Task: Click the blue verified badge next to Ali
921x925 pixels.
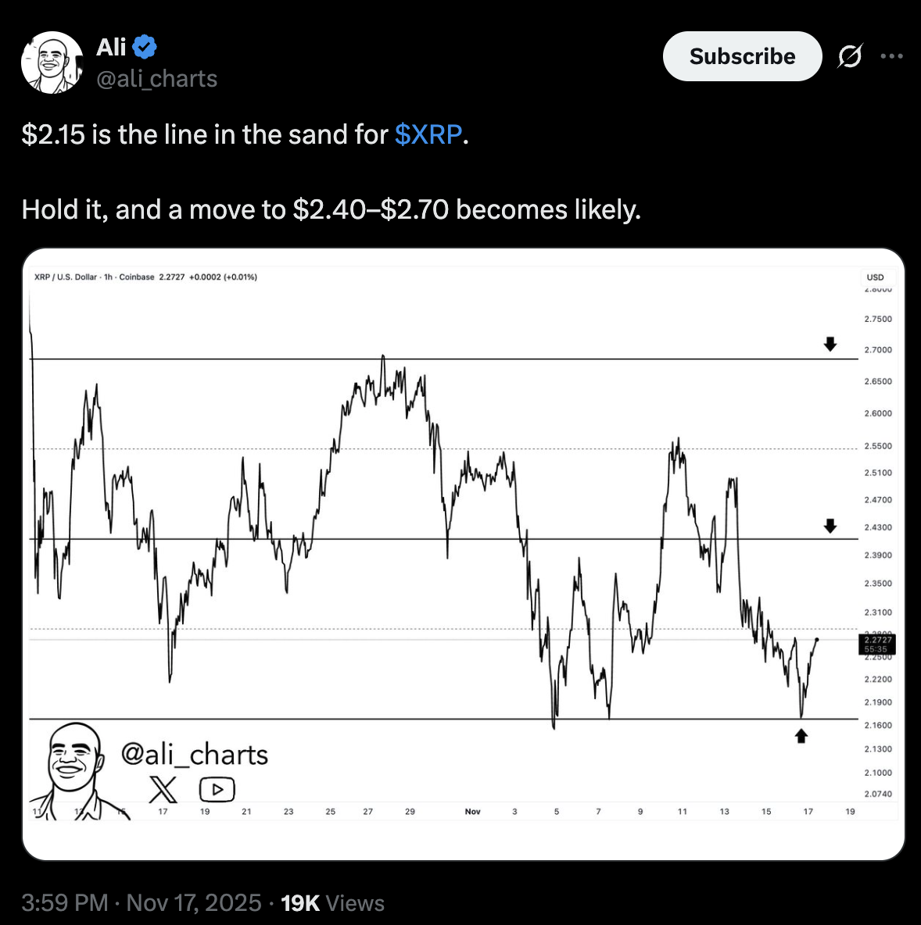Action: coord(145,48)
